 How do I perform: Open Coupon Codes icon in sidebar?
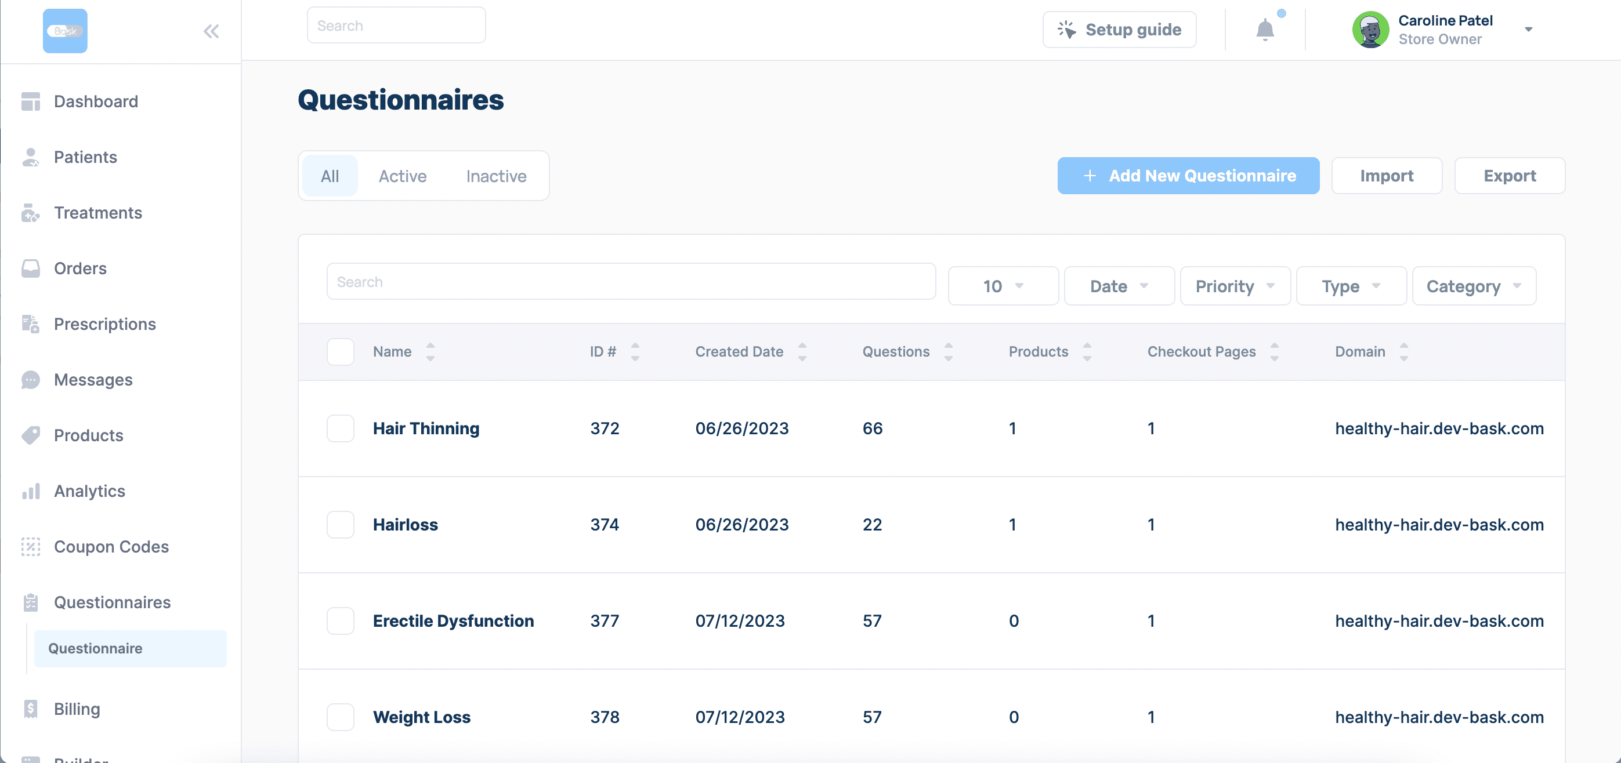point(30,547)
